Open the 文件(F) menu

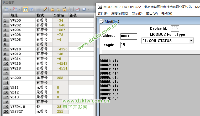[102, 14]
